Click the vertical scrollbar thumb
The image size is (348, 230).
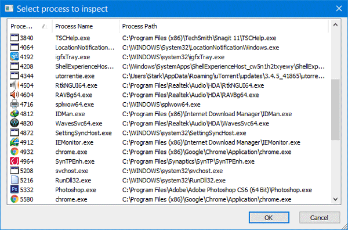(335, 110)
